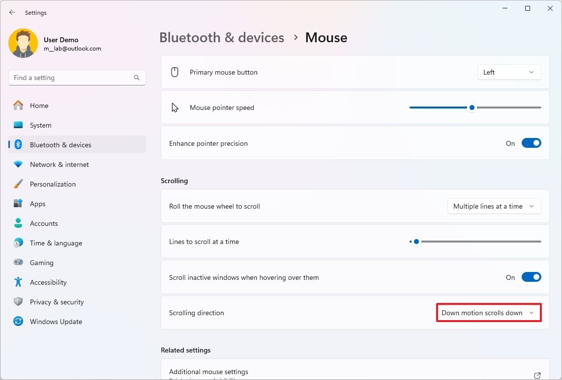Image resolution: width=562 pixels, height=380 pixels.
Task: Click the Apps sidebar icon
Action: [x=18, y=204]
